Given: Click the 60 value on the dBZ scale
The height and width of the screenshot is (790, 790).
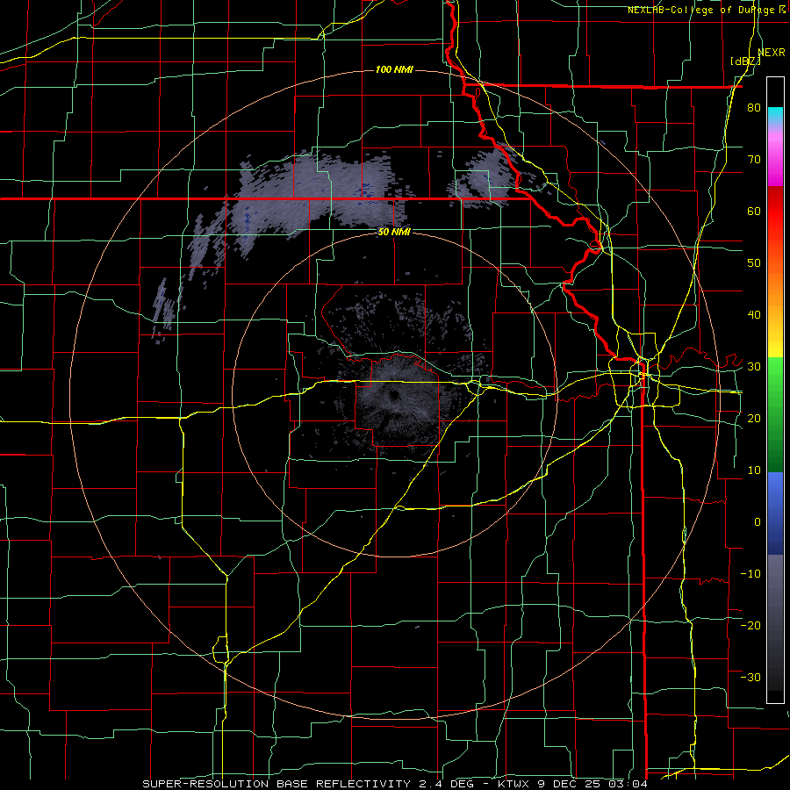Looking at the screenshot, I should point(754,211).
